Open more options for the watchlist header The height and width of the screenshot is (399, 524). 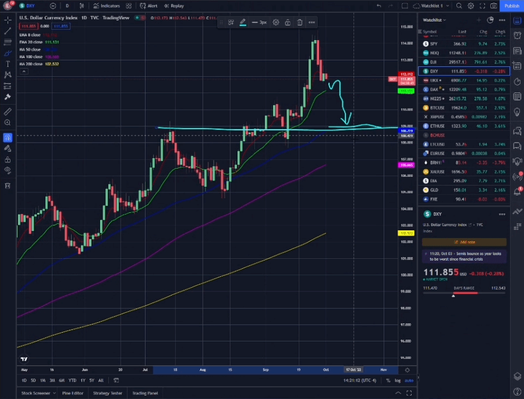502,20
